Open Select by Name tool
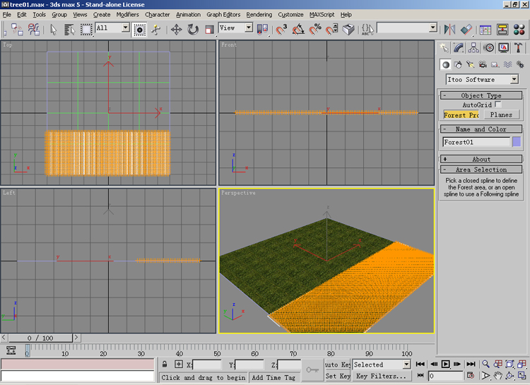The image size is (530, 385). [70, 30]
